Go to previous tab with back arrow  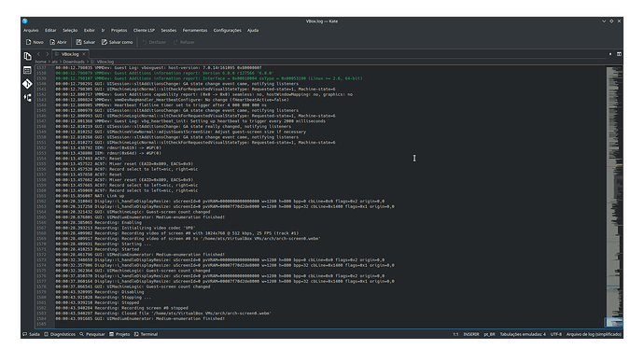point(38,54)
